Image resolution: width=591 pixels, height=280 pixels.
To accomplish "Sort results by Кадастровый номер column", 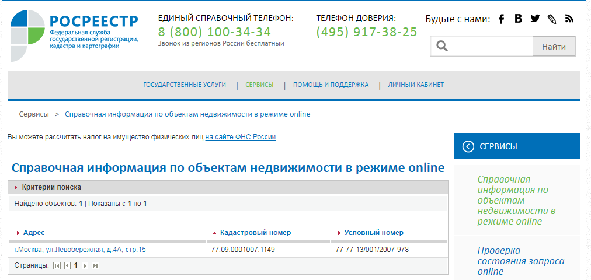I will [255, 233].
